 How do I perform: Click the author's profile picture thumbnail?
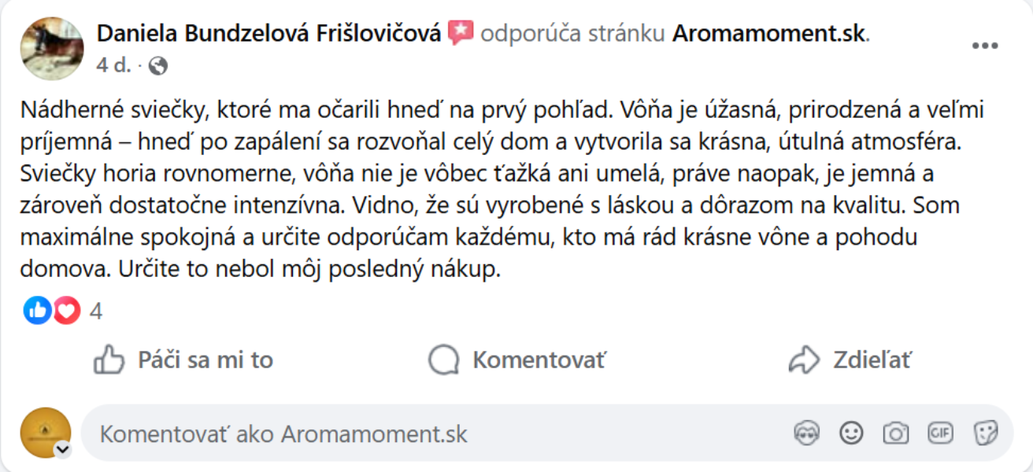[52, 48]
